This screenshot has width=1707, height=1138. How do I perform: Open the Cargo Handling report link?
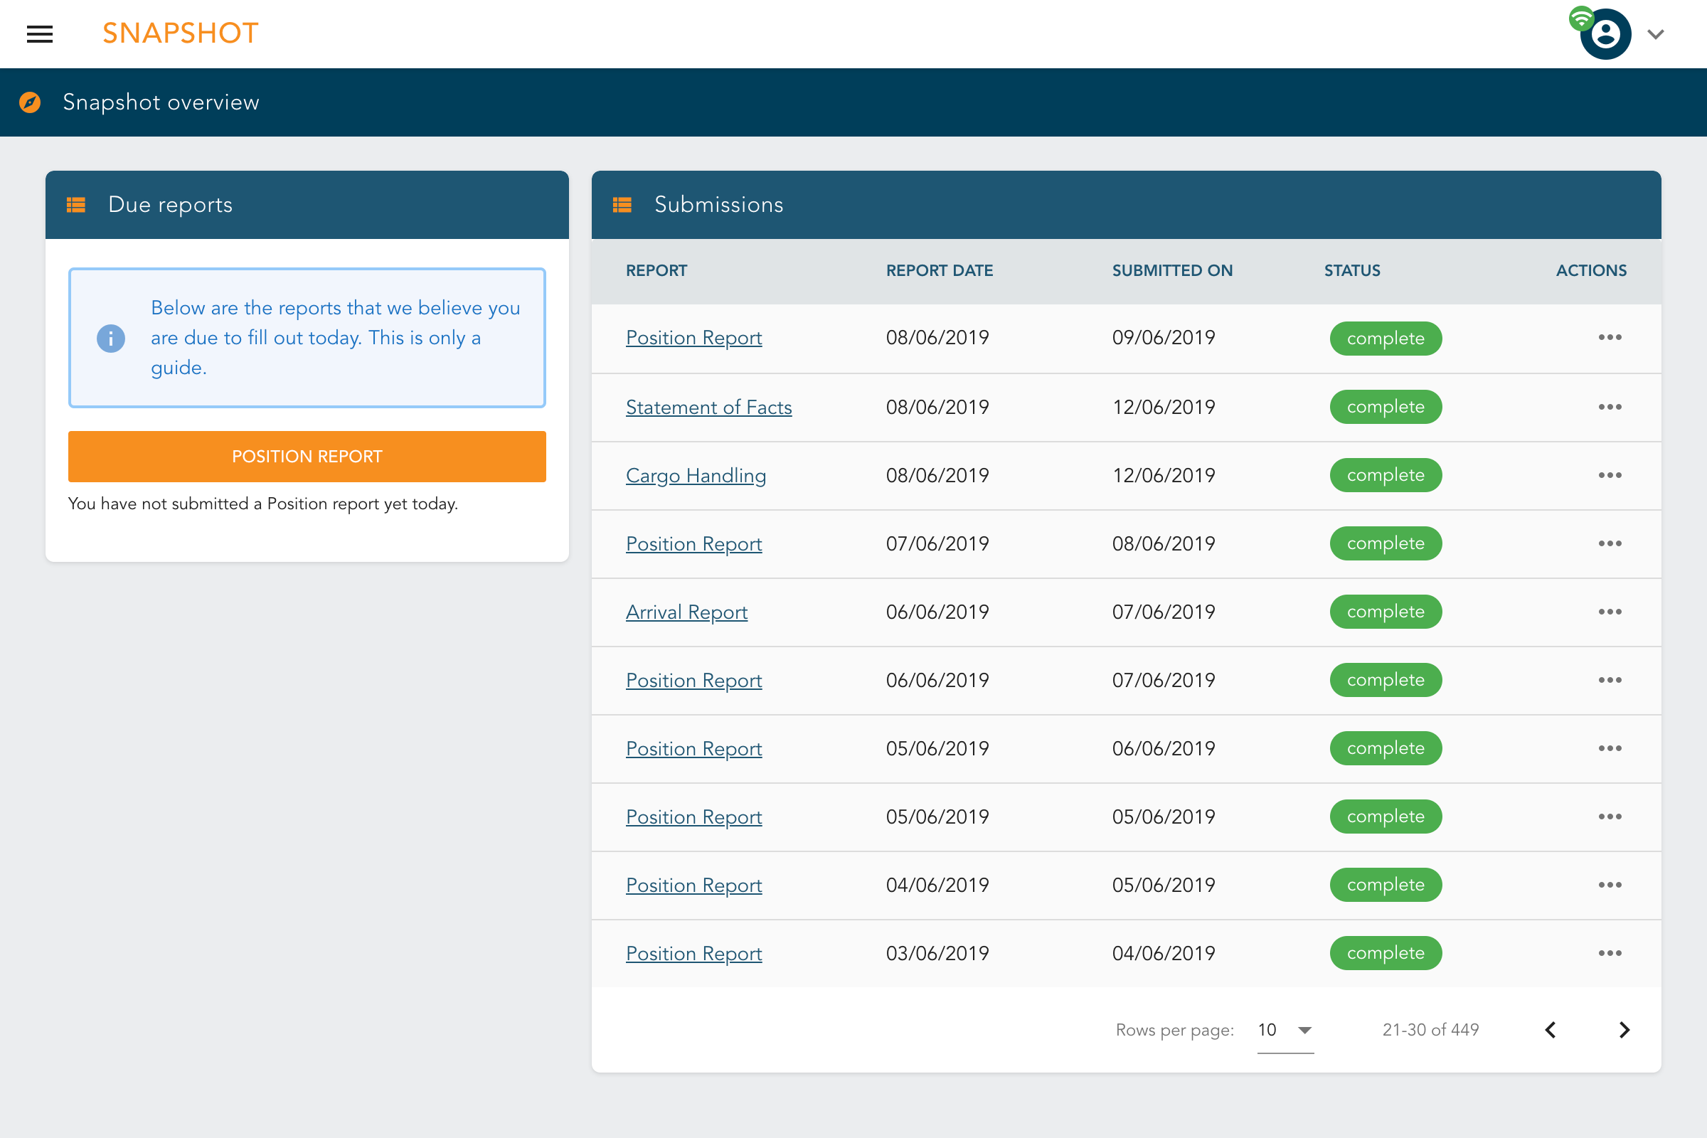click(696, 475)
